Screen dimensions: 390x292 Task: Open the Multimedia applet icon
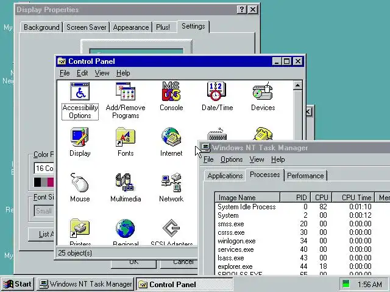[125, 182]
